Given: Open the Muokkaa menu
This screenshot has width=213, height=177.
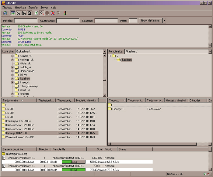Looking at the screenshot, I should point(20,8).
